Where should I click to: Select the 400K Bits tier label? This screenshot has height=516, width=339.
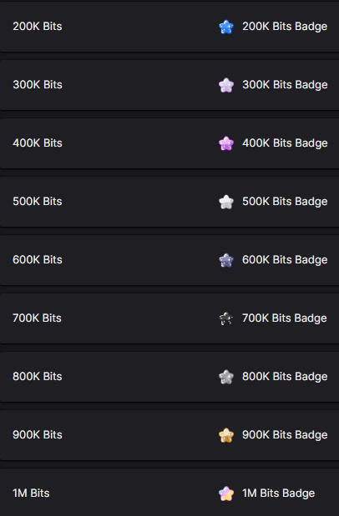pyautogui.click(x=38, y=143)
